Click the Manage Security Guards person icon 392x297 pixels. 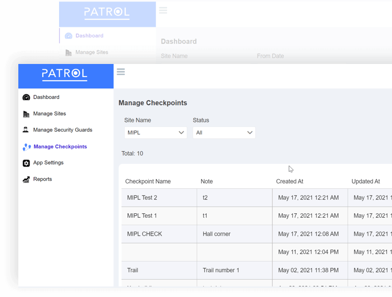point(26,130)
